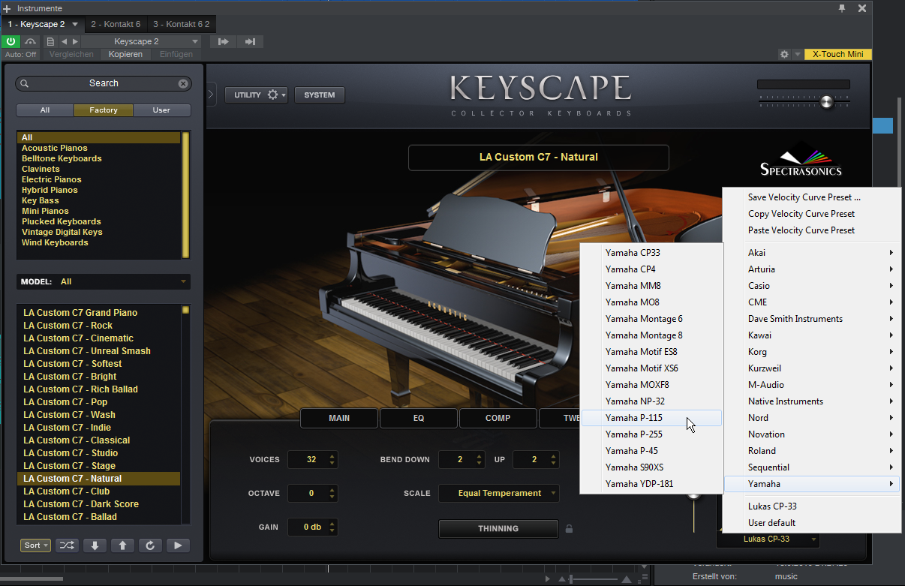905x586 pixels.
Task: Click the master volume slider knob
Action: (x=826, y=101)
